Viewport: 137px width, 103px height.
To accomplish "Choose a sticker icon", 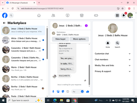I will [x=63, y=91].
